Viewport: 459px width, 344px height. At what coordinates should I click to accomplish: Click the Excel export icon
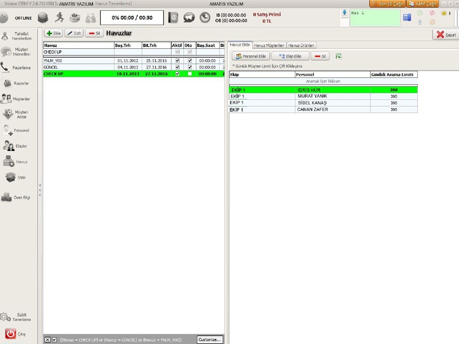pyautogui.click(x=339, y=56)
